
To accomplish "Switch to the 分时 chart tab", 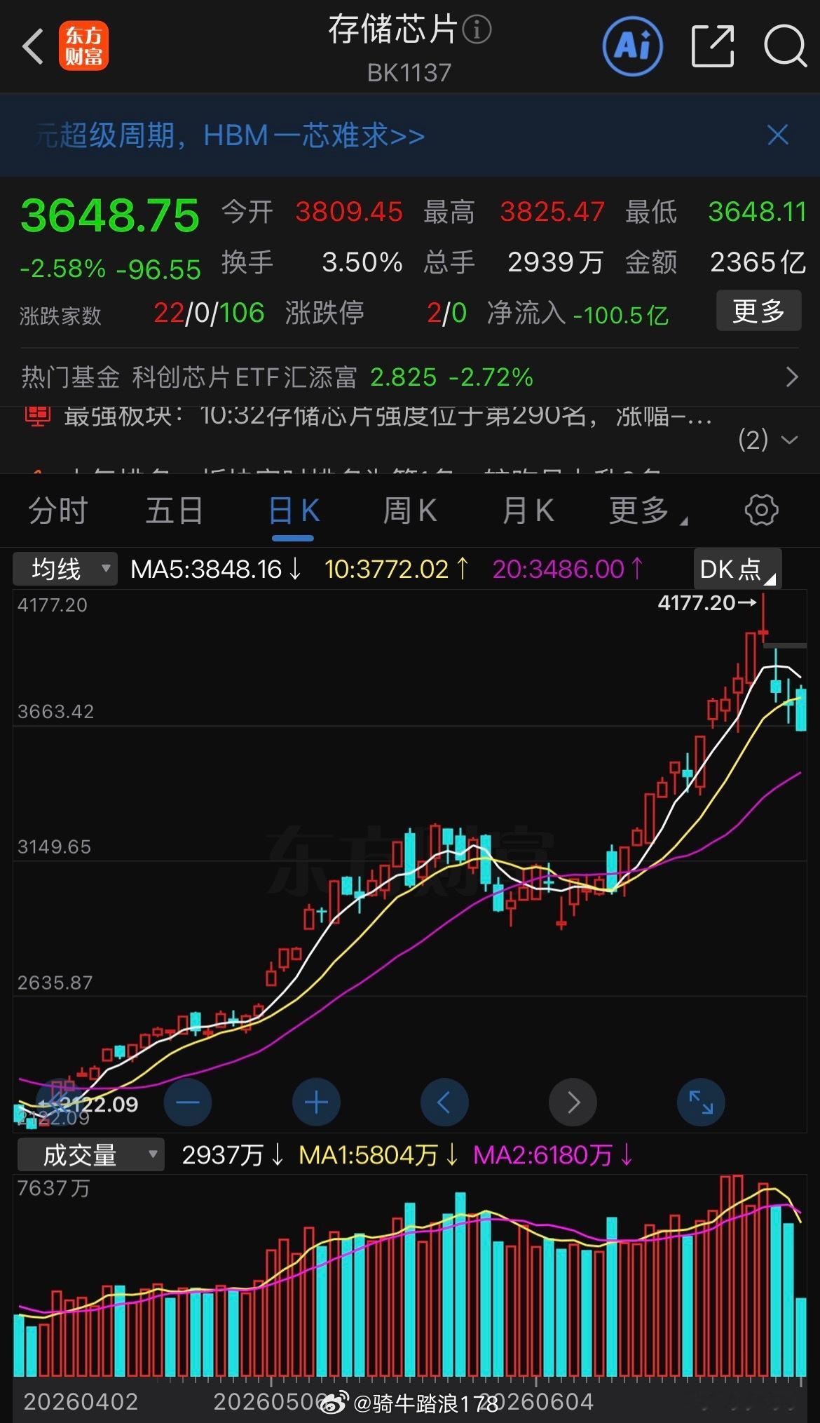I will 57,511.
